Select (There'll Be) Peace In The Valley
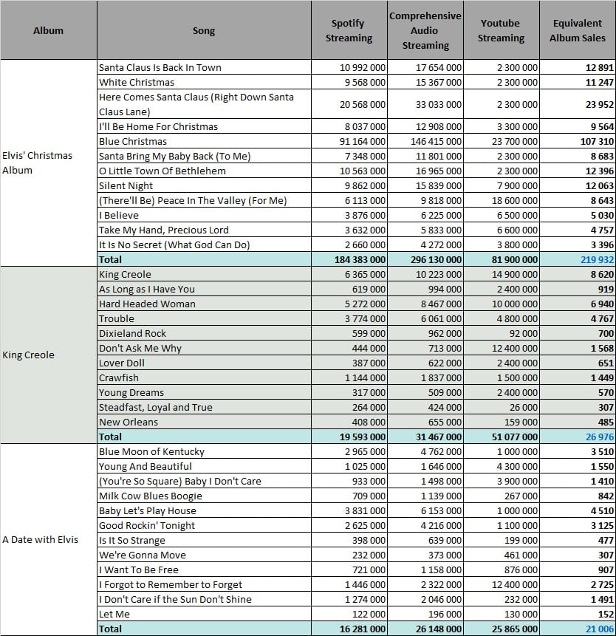 (204, 200)
